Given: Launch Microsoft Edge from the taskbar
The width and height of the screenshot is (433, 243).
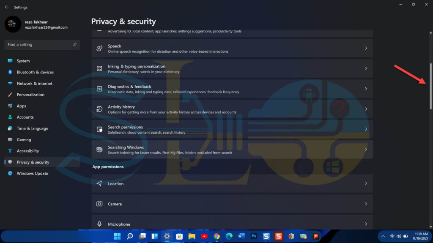Looking at the screenshot, I should (x=229, y=236).
